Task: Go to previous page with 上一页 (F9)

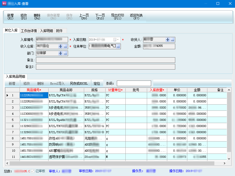Action: (x=84, y=17)
